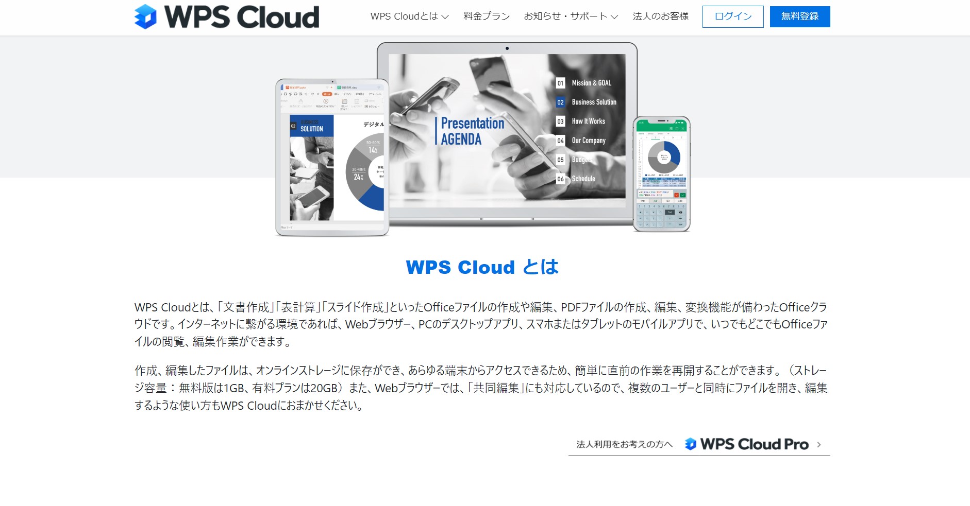This screenshot has width=970, height=506.
Task: Click the WPS Cloud とは heading
Action: [482, 267]
